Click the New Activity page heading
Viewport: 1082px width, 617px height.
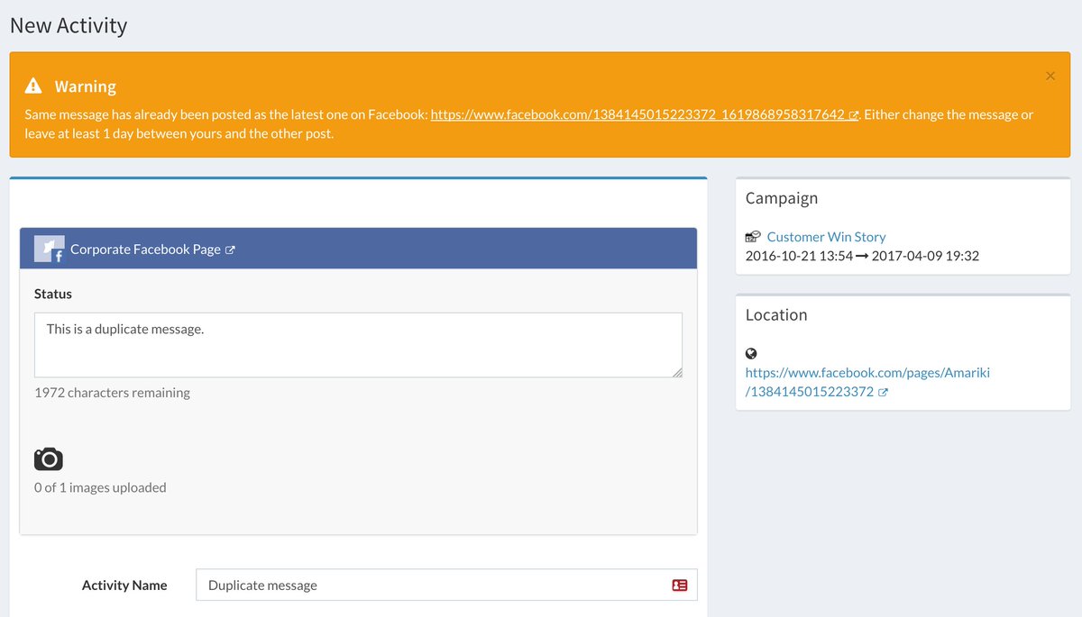[x=69, y=25]
